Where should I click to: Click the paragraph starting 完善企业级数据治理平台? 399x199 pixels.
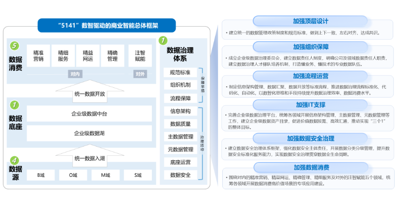pyautogui.click(x=307, y=121)
